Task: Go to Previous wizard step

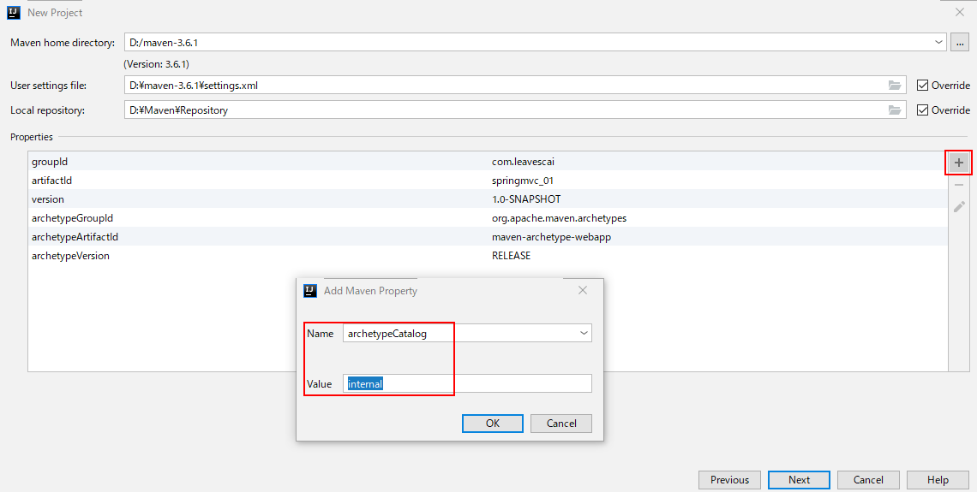Action: (729, 479)
